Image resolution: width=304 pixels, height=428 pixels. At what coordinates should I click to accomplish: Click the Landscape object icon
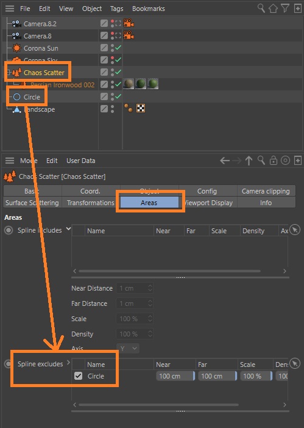[x=17, y=109]
